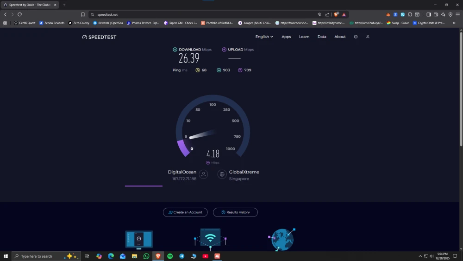This screenshot has width=463, height=261.
Task: Click the globe icon next to GlobalXtreme
Action: 222,174
